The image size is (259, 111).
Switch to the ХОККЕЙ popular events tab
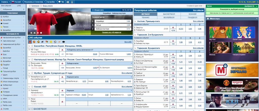point(192,14)
